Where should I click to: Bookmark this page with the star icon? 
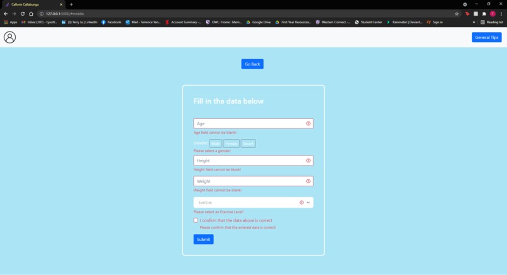coord(457,14)
